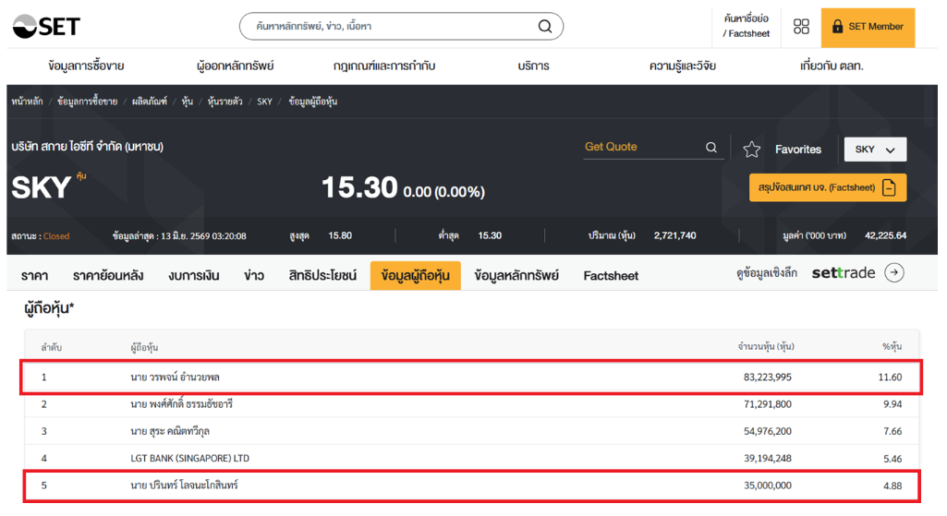Screen dimensions: 947x516
Task: Click shareholder นาย พงศ์ศักดิ์ ธรรมธัชอารี
Action: coord(181,404)
